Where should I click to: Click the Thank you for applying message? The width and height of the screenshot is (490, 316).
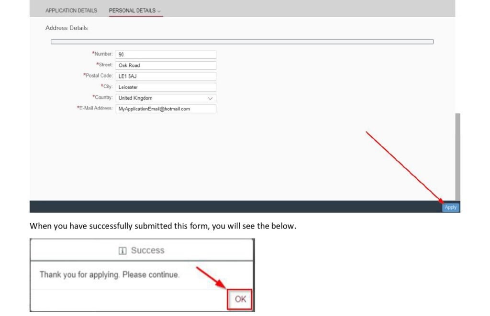tap(110, 275)
